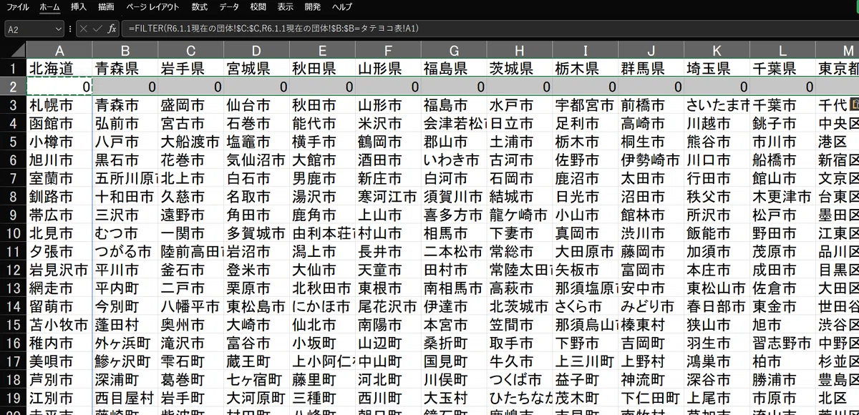
Task: Select cell いわき市
Action: pyautogui.click(x=454, y=160)
